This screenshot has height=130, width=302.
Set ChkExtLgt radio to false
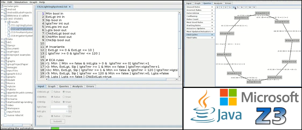point(52,92)
